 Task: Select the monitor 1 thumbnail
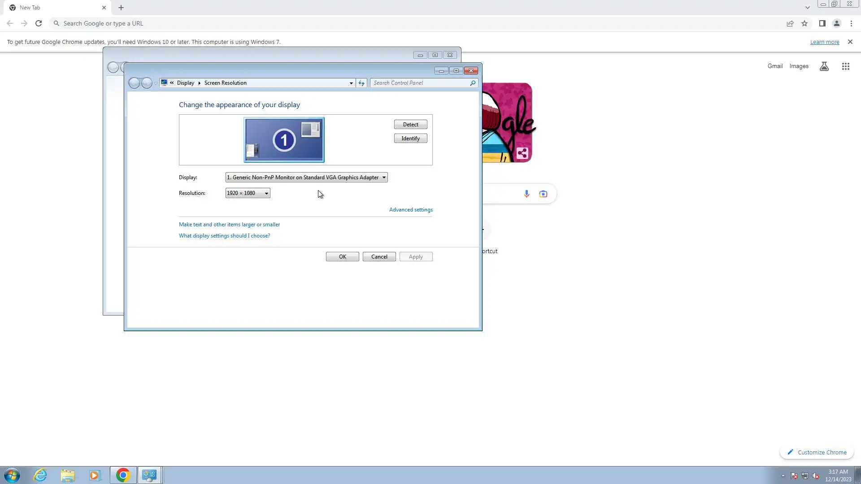coord(284,140)
